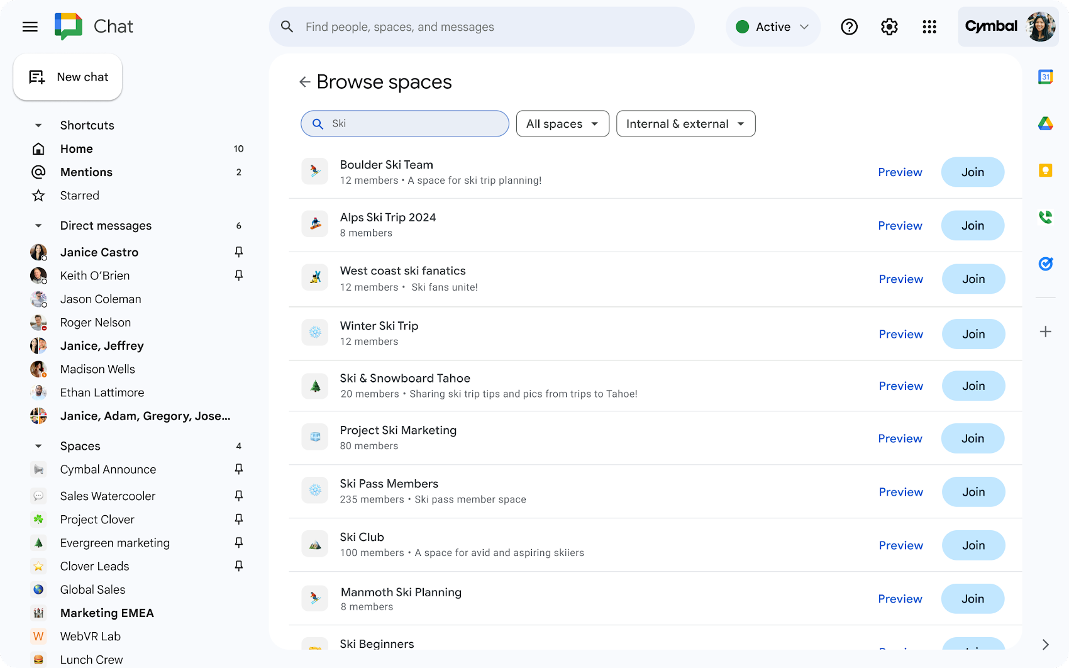Click the Ski spaces search field
This screenshot has width=1069, height=668.
coord(405,123)
